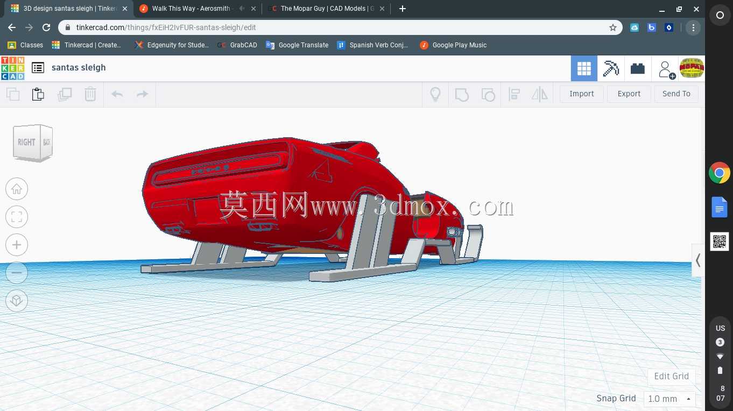Viewport: 733px width, 411px height.
Task: Open the Classes bookmark
Action: (25, 45)
